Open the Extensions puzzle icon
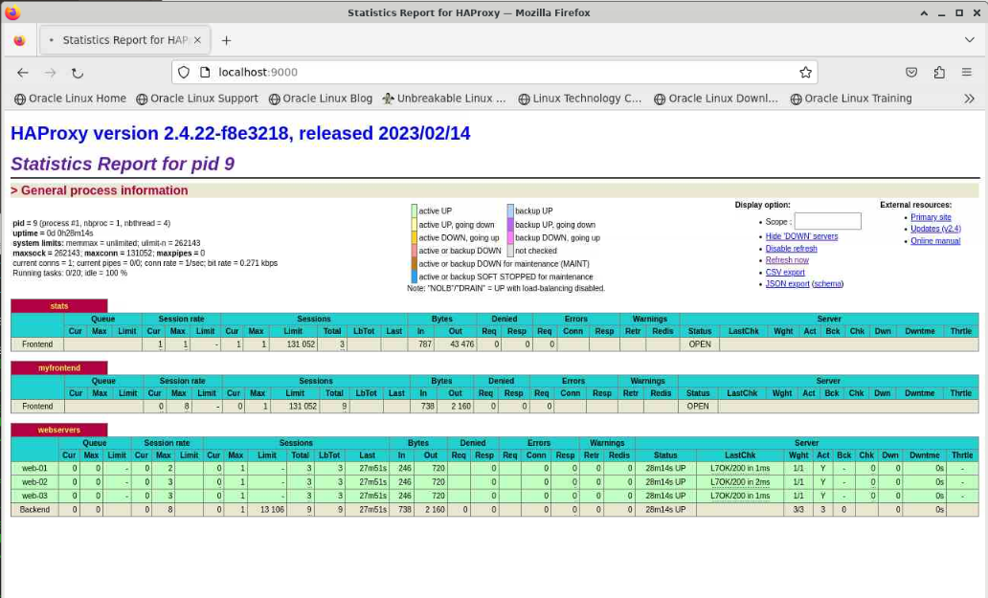Viewport: 988px width, 598px height. 938,73
